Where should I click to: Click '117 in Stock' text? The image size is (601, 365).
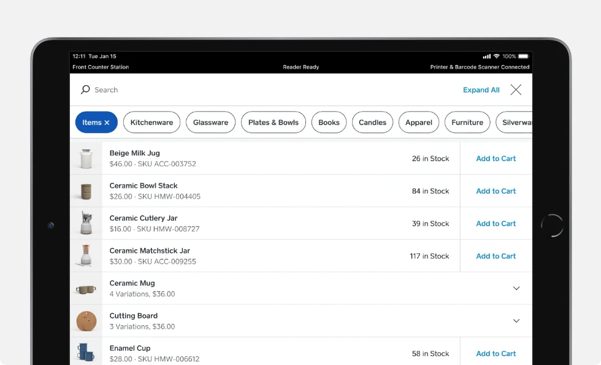click(429, 256)
